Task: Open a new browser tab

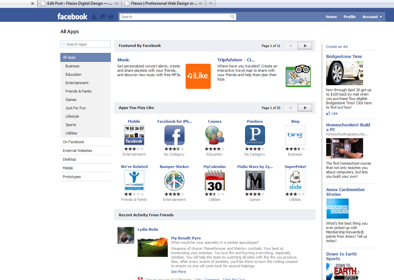Action: pyautogui.click(x=210, y=3)
